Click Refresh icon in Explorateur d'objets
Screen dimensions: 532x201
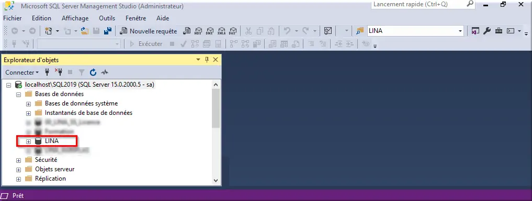click(x=93, y=72)
